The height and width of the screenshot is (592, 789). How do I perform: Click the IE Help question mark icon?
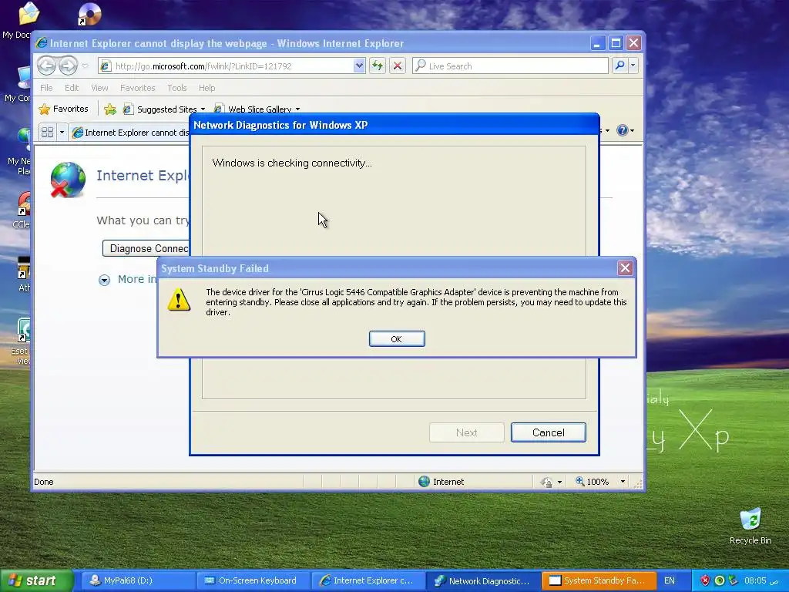click(622, 130)
